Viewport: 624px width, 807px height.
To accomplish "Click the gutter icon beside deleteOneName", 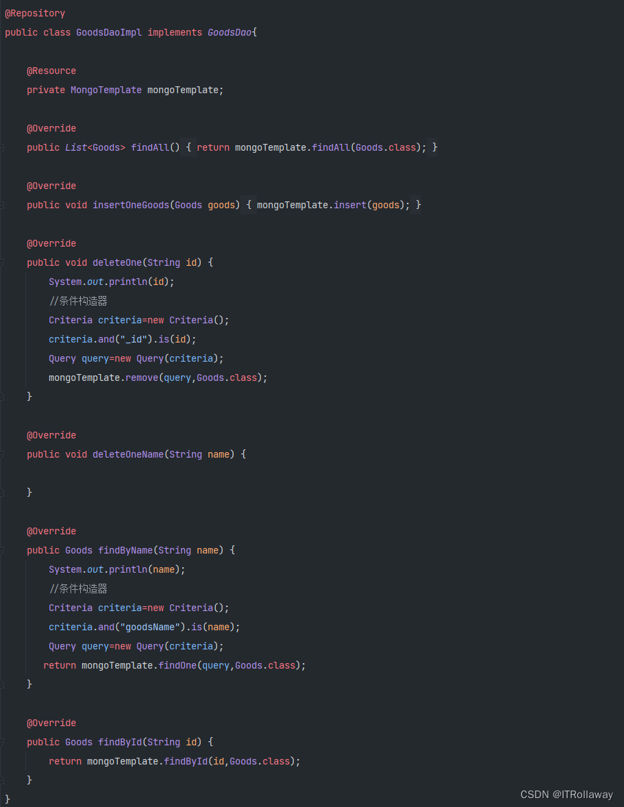I will [x=3, y=454].
